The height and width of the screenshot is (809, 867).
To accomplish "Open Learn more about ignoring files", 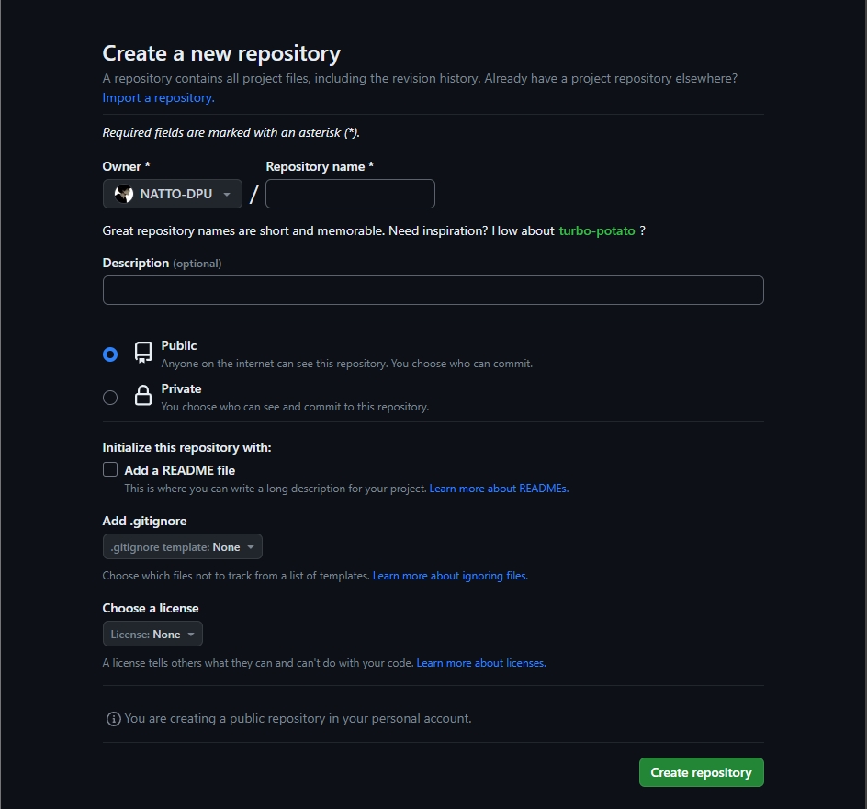I will click(450, 575).
